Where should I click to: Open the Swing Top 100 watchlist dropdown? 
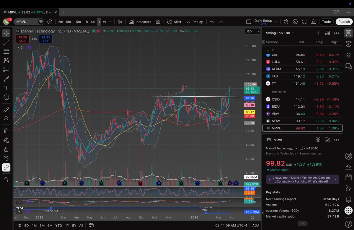(279, 33)
